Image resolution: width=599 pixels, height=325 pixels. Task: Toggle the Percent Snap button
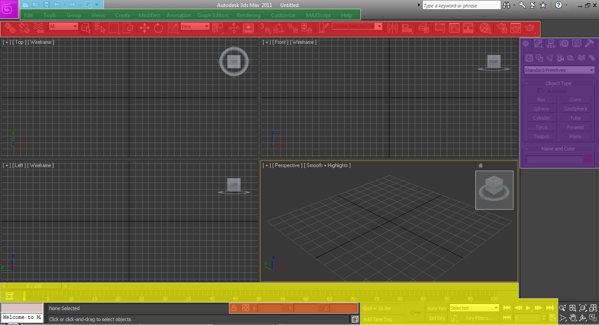(x=292, y=29)
